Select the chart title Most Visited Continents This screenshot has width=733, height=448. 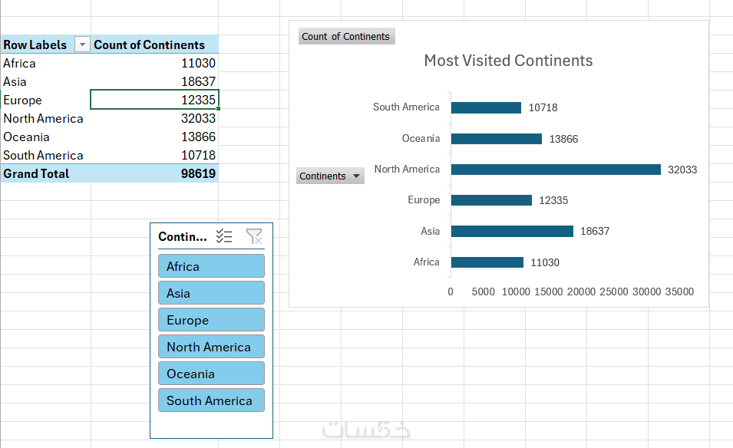508,61
